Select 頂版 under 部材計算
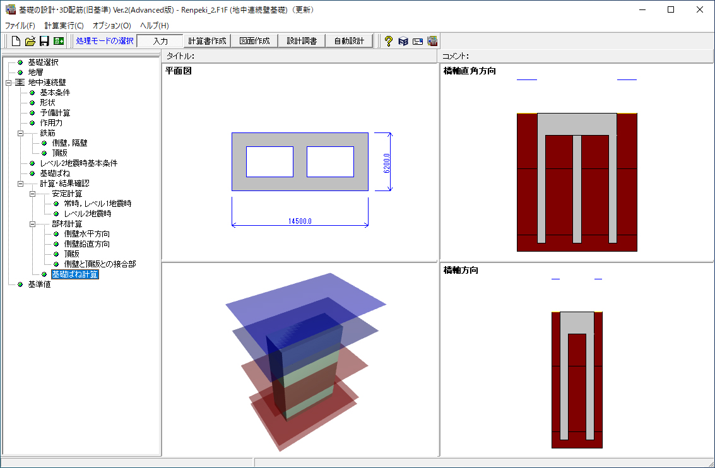This screenshot has width=715, height=468. tap(71, 254)
